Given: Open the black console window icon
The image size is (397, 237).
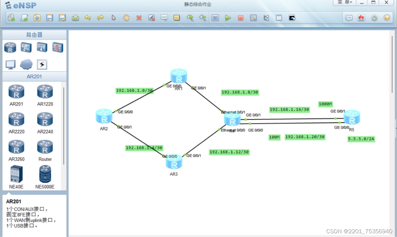Looking at the screenshot, I should point(292,18).
